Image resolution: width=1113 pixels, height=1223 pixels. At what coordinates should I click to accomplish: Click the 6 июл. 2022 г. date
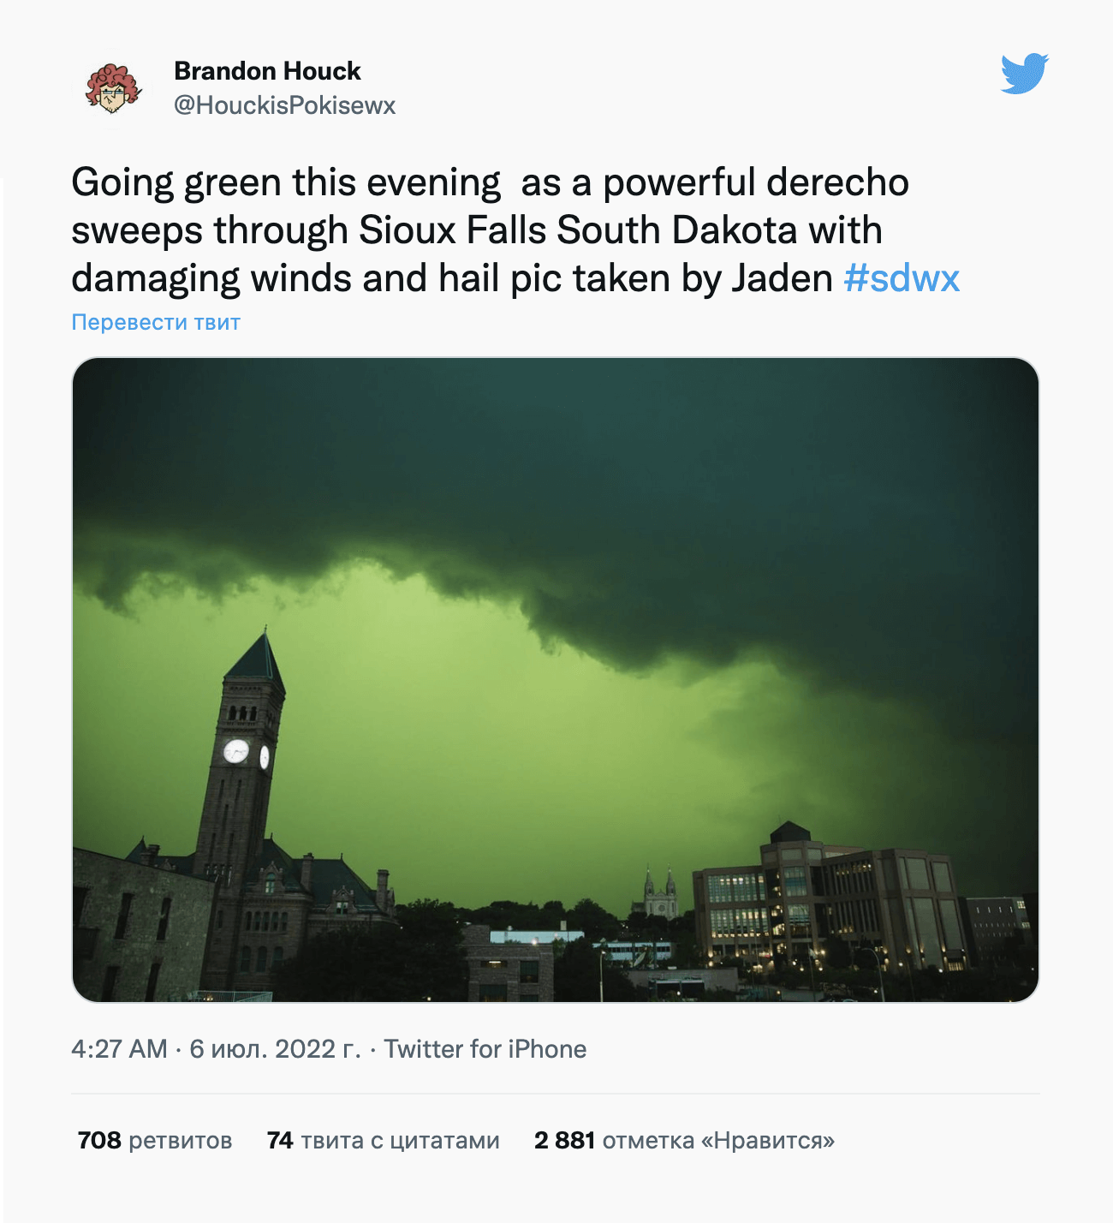[x=275, y=1049]
